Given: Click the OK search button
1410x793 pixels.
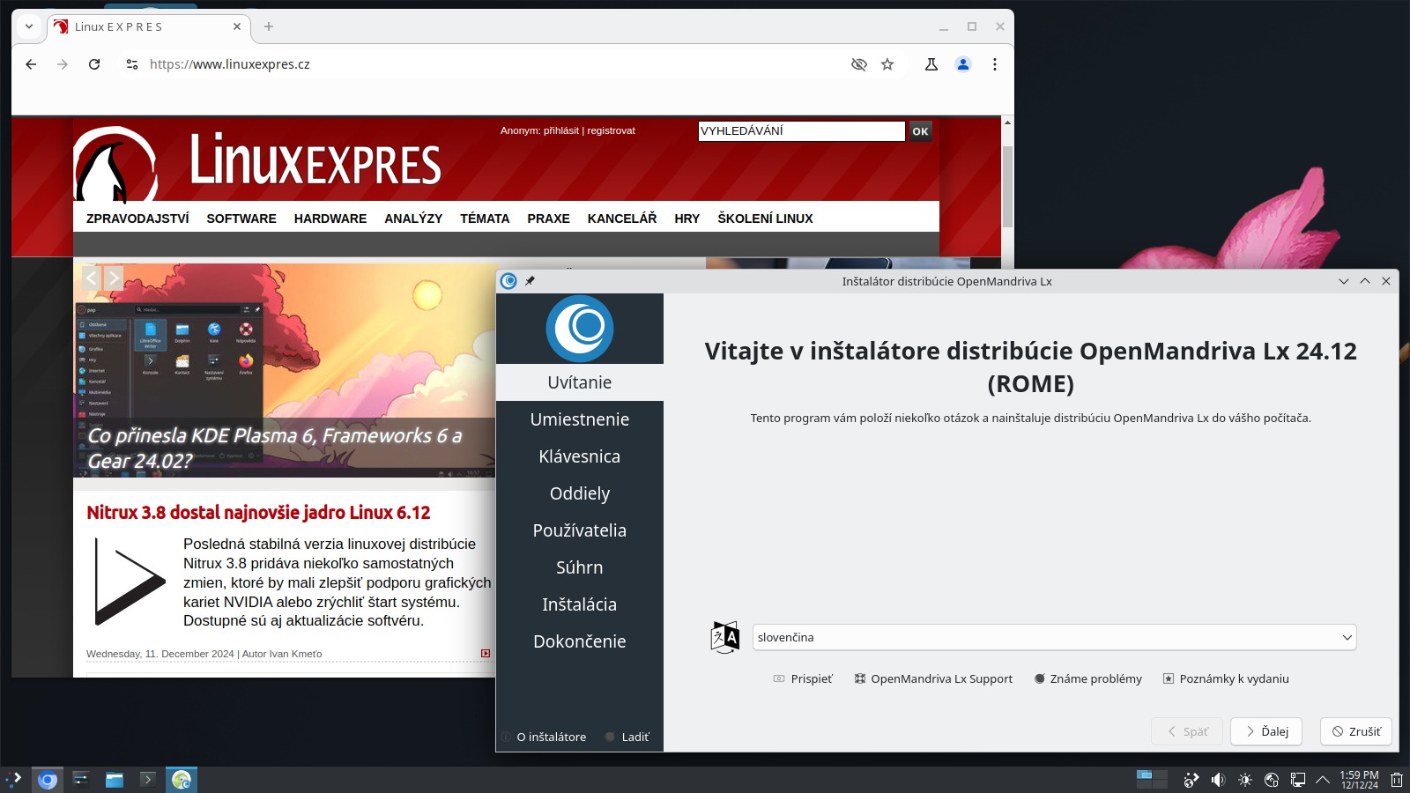Looking at the screenshot, I should (920, 131).
